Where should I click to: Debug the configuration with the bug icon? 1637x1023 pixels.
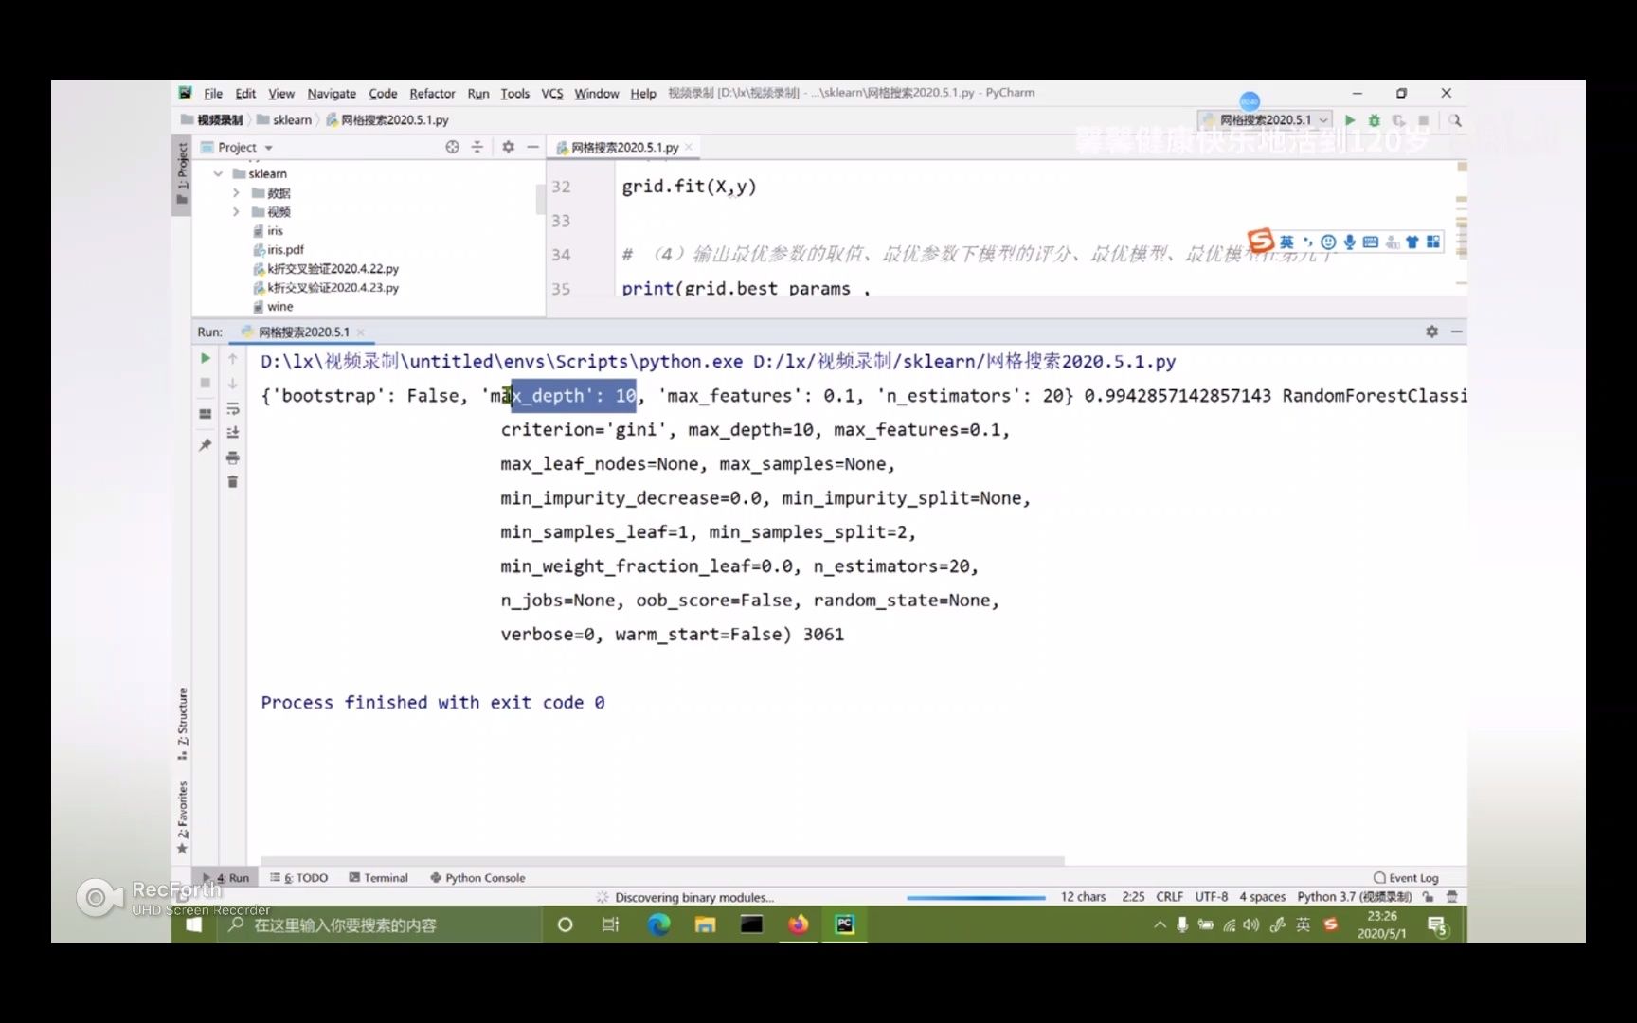pos(1374,120)
